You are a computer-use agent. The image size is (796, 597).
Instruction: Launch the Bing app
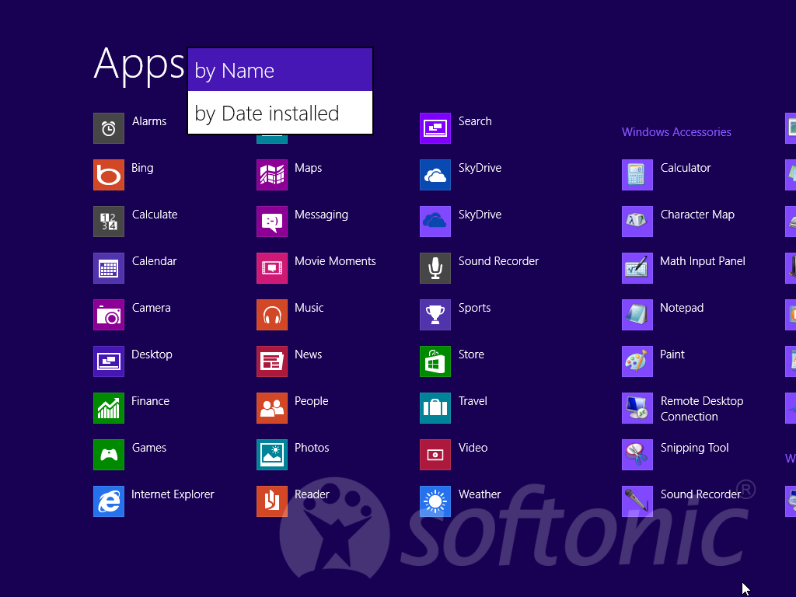109,175
